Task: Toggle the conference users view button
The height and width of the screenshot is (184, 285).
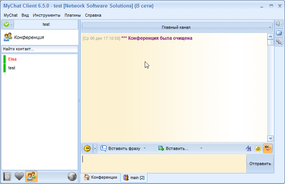Action: pos(31,176)
